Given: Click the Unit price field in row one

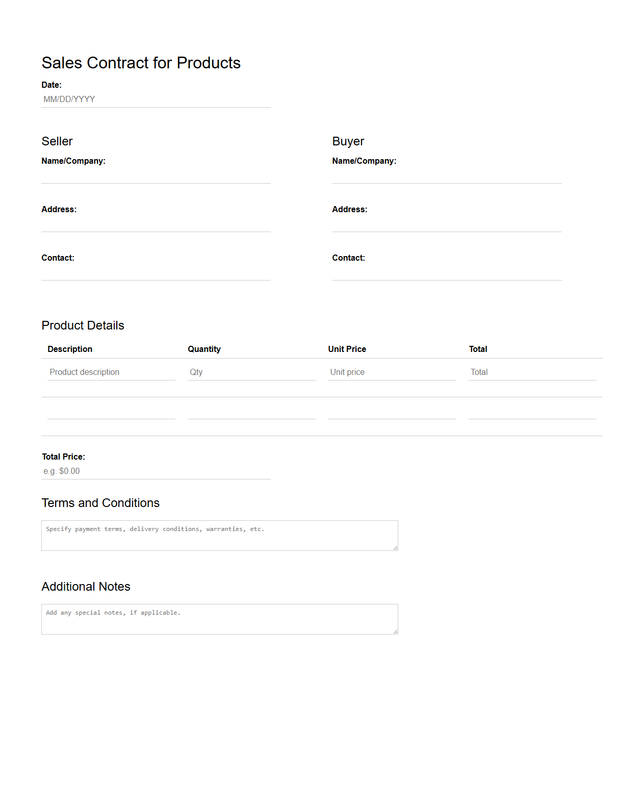Looking at the screenshot, I should pyautogui.click(x=392, y=372).
